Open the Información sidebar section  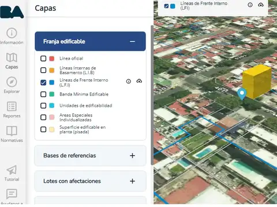click(12, 36)
